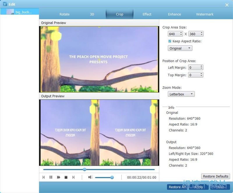
Task: Decrease Left Margin value
Action: click(201, 69)
